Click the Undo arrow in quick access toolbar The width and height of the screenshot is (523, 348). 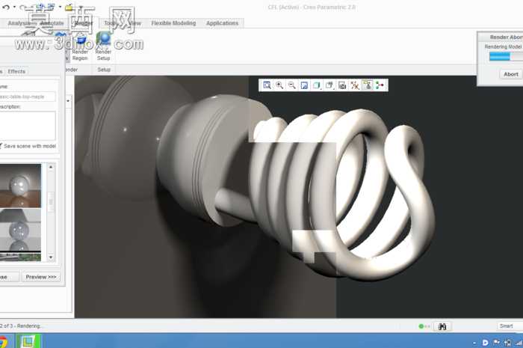click(x=6, y=7)
